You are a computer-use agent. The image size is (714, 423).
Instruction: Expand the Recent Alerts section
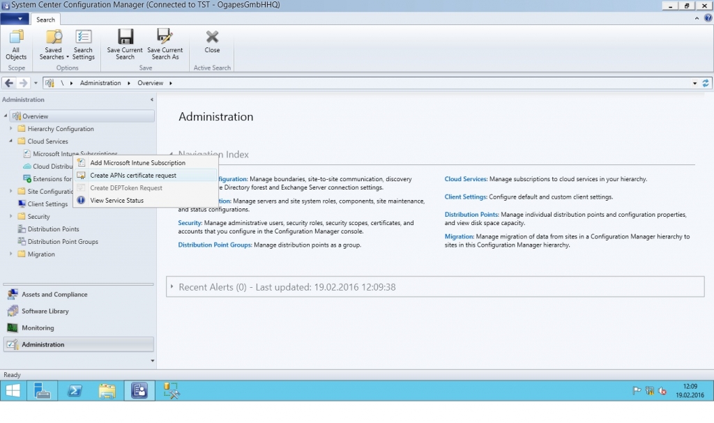(x=172, y=287)
